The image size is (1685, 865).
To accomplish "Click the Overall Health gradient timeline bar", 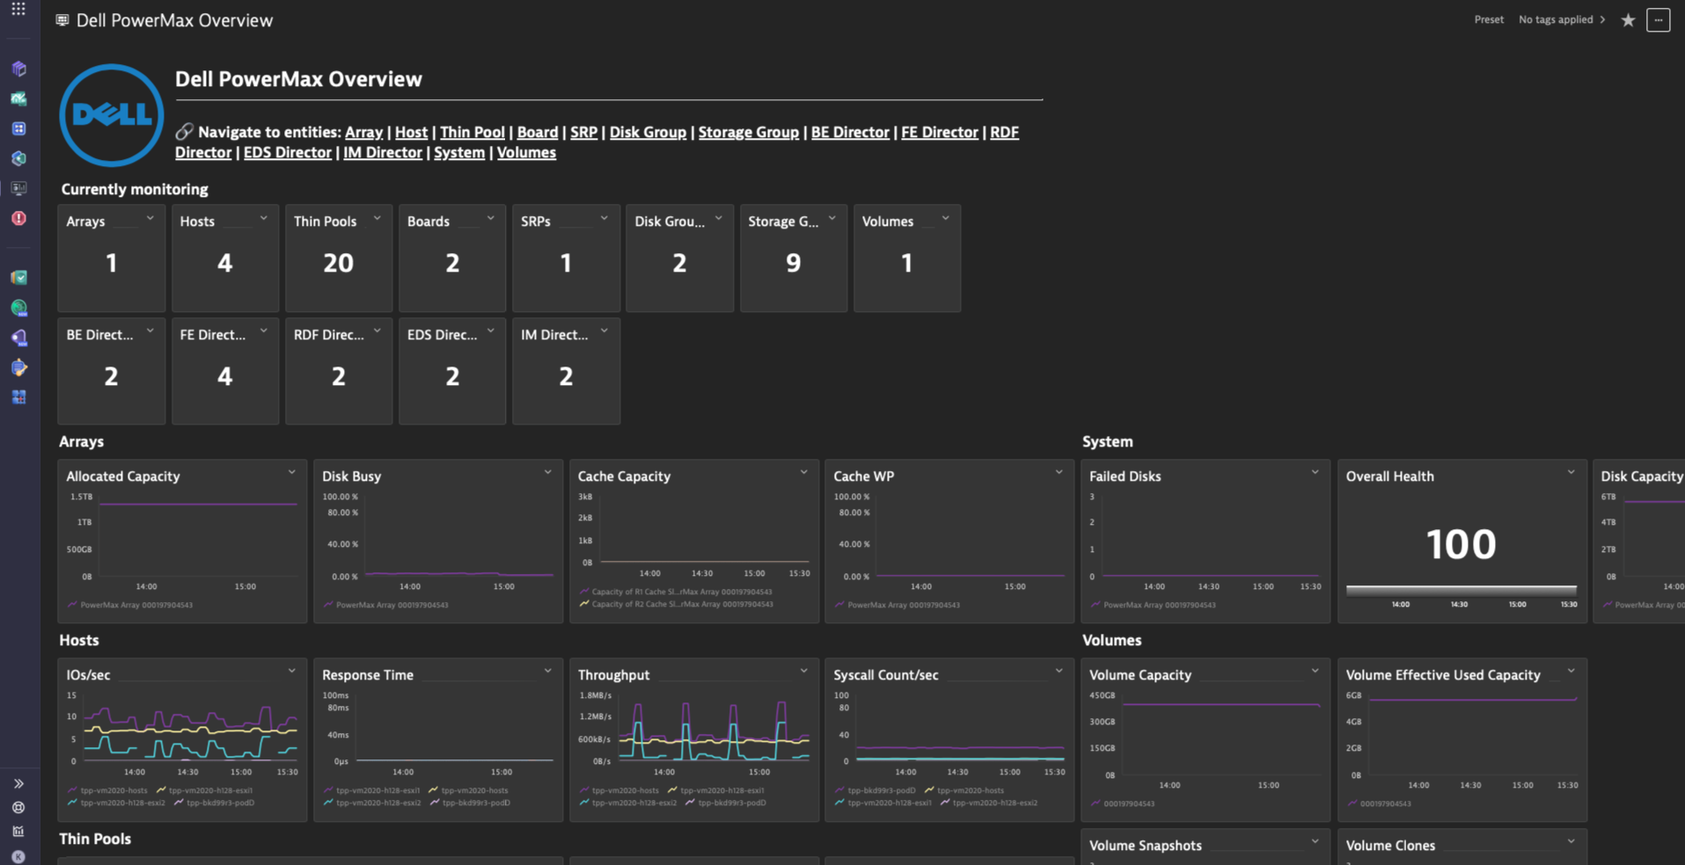I will click(1462, 590).
